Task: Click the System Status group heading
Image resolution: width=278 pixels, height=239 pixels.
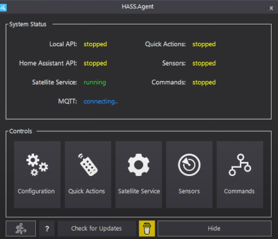Action: pos(28,24)
